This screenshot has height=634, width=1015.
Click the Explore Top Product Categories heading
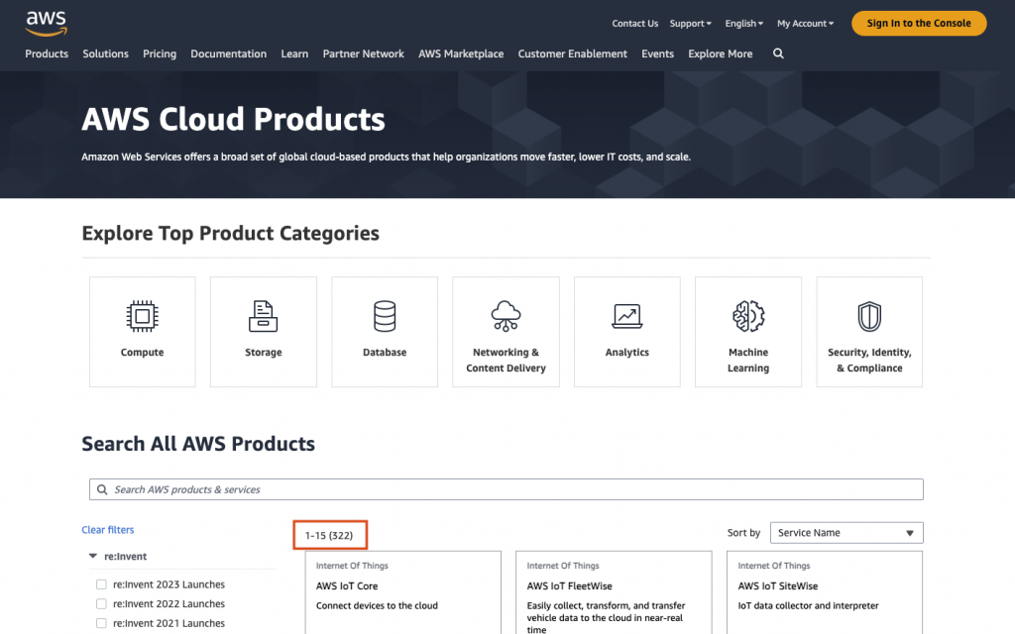pos(230,233)
